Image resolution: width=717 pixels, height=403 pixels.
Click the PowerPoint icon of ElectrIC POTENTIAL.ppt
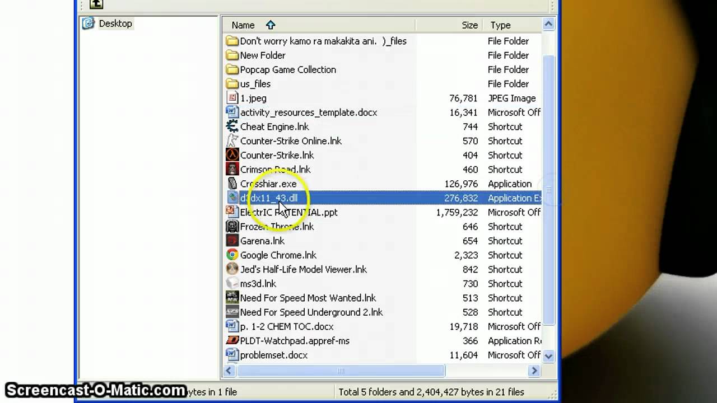pos(232,212)
